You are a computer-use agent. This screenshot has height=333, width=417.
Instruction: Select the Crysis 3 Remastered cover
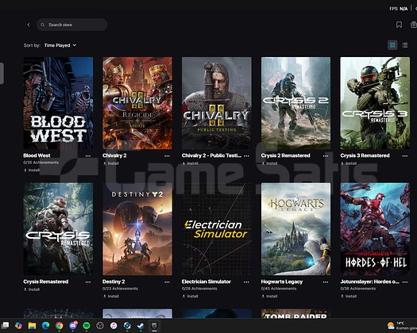coord(375,103)
